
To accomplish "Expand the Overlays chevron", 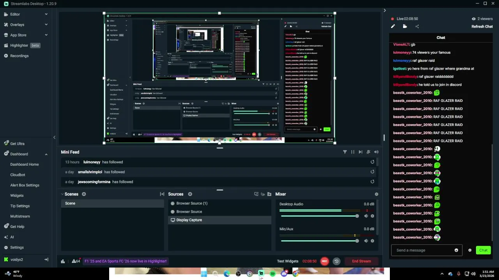I will 46,25.
